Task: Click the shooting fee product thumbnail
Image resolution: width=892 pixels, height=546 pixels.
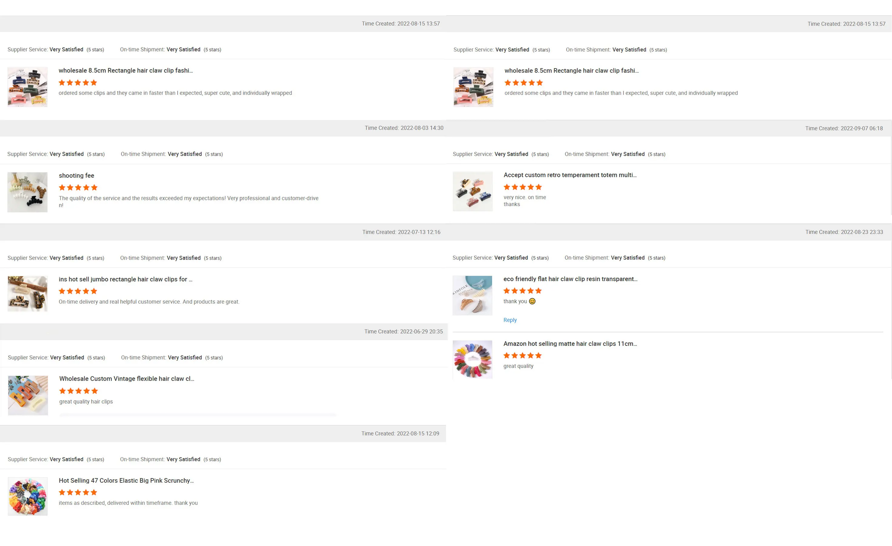Action: (28, 192)
